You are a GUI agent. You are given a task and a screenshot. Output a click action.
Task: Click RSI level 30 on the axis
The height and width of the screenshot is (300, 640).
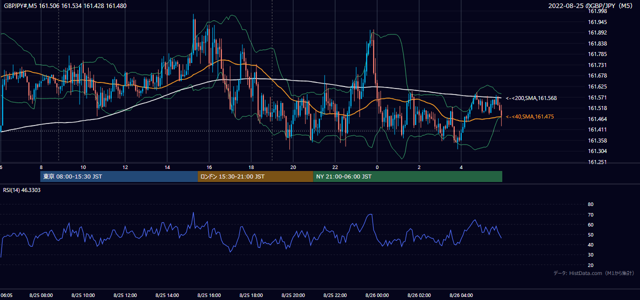tap(590, 255)
